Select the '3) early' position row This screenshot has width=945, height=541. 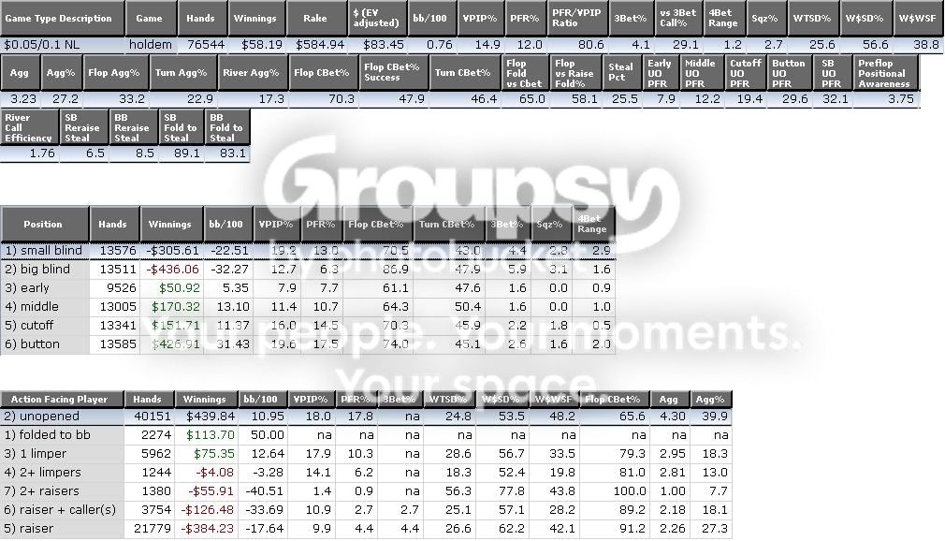pos(308,287)
